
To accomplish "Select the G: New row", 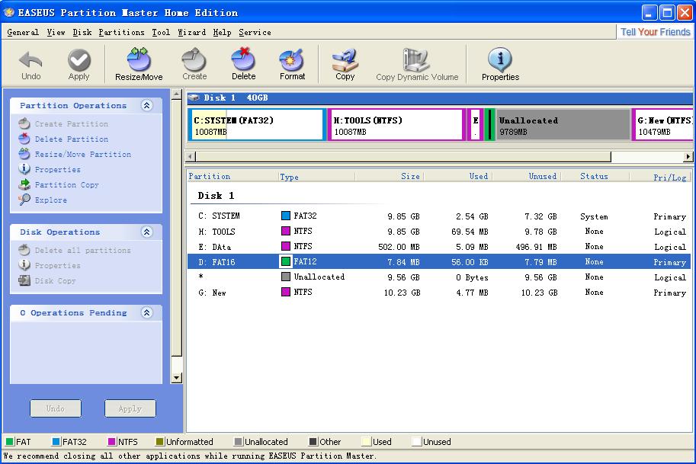I will 439,293.
